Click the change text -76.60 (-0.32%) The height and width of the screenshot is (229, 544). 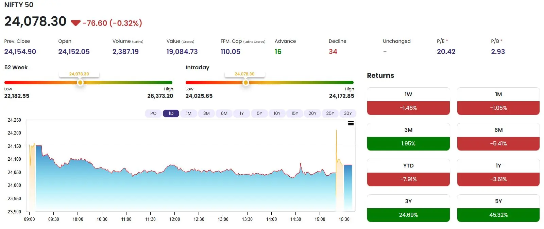point(112,23)
